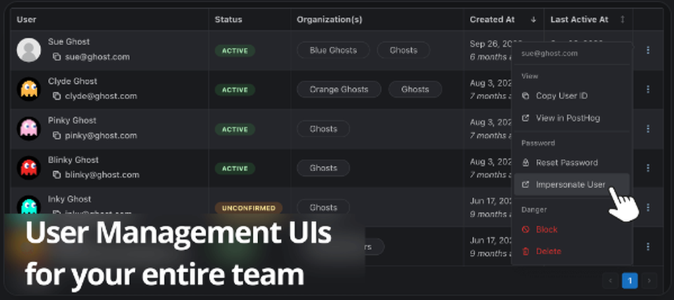Click the name Inky Ghost
The width and height of the screenshot is (674, 300).
69,199
